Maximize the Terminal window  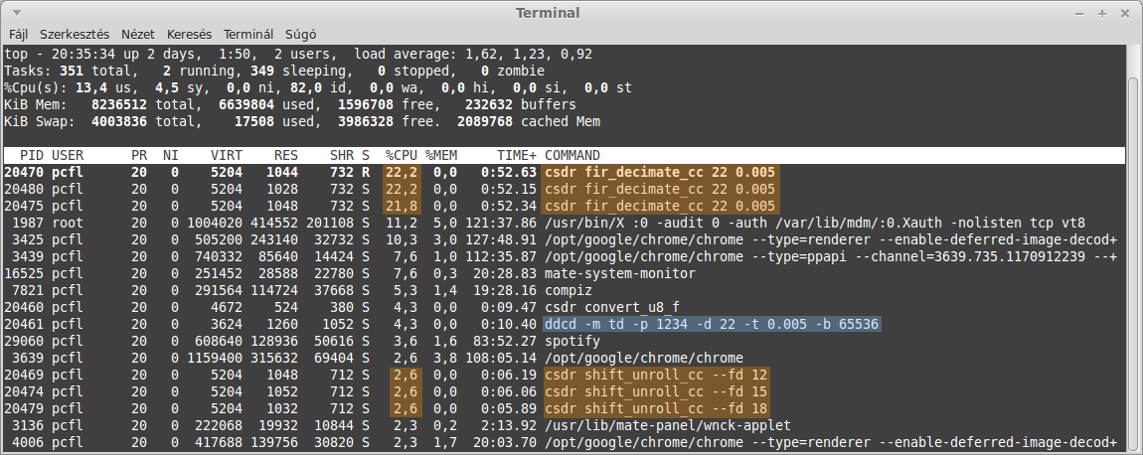coord(1102,13)
